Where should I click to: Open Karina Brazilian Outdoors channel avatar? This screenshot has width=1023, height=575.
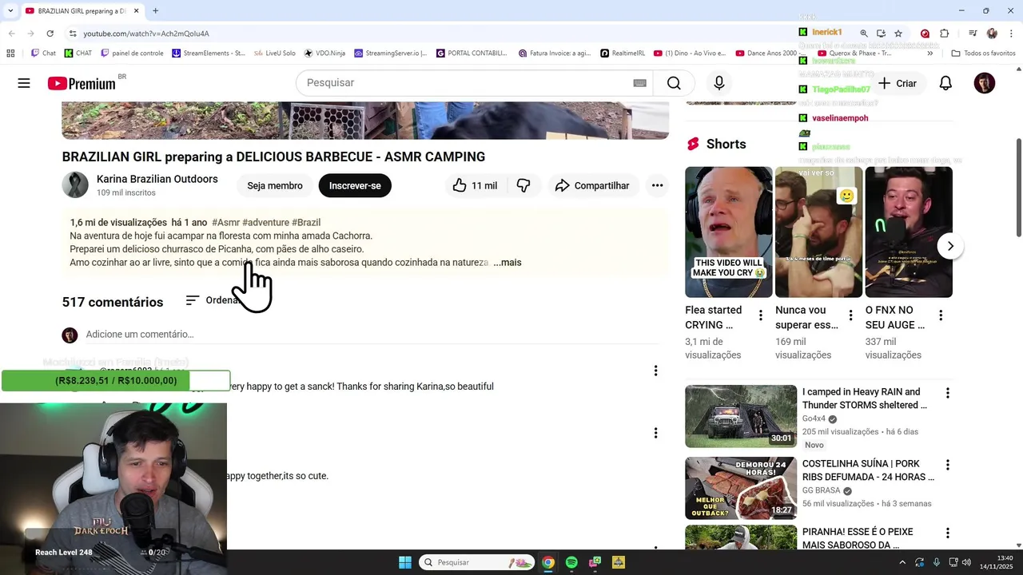75,184
